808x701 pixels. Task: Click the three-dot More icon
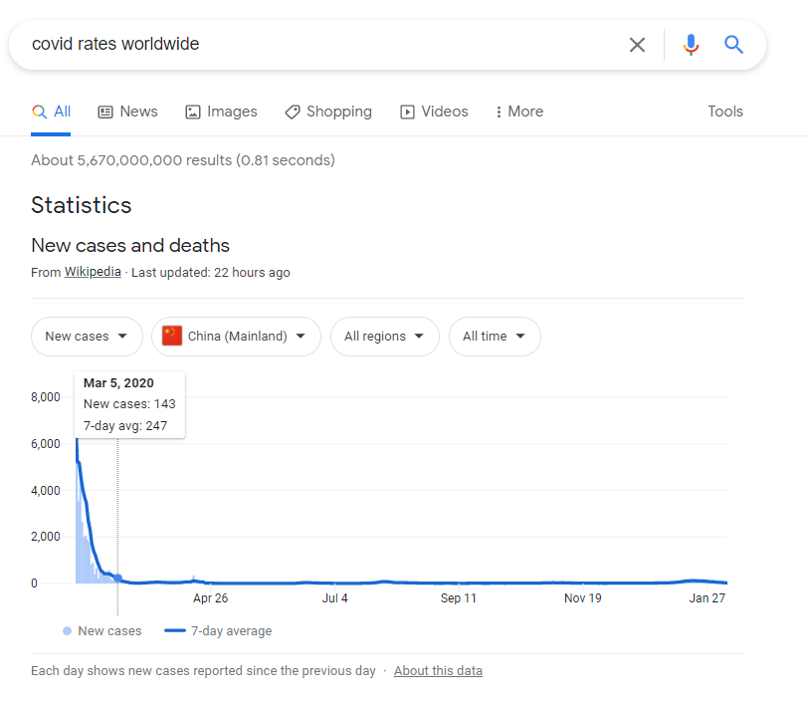pyautogui.click(x=499, y=112)
